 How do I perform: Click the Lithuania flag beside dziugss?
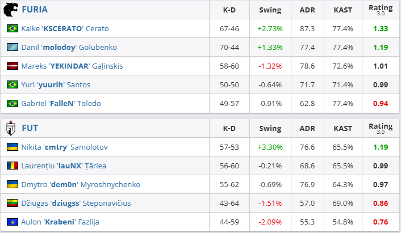point(12,203)
